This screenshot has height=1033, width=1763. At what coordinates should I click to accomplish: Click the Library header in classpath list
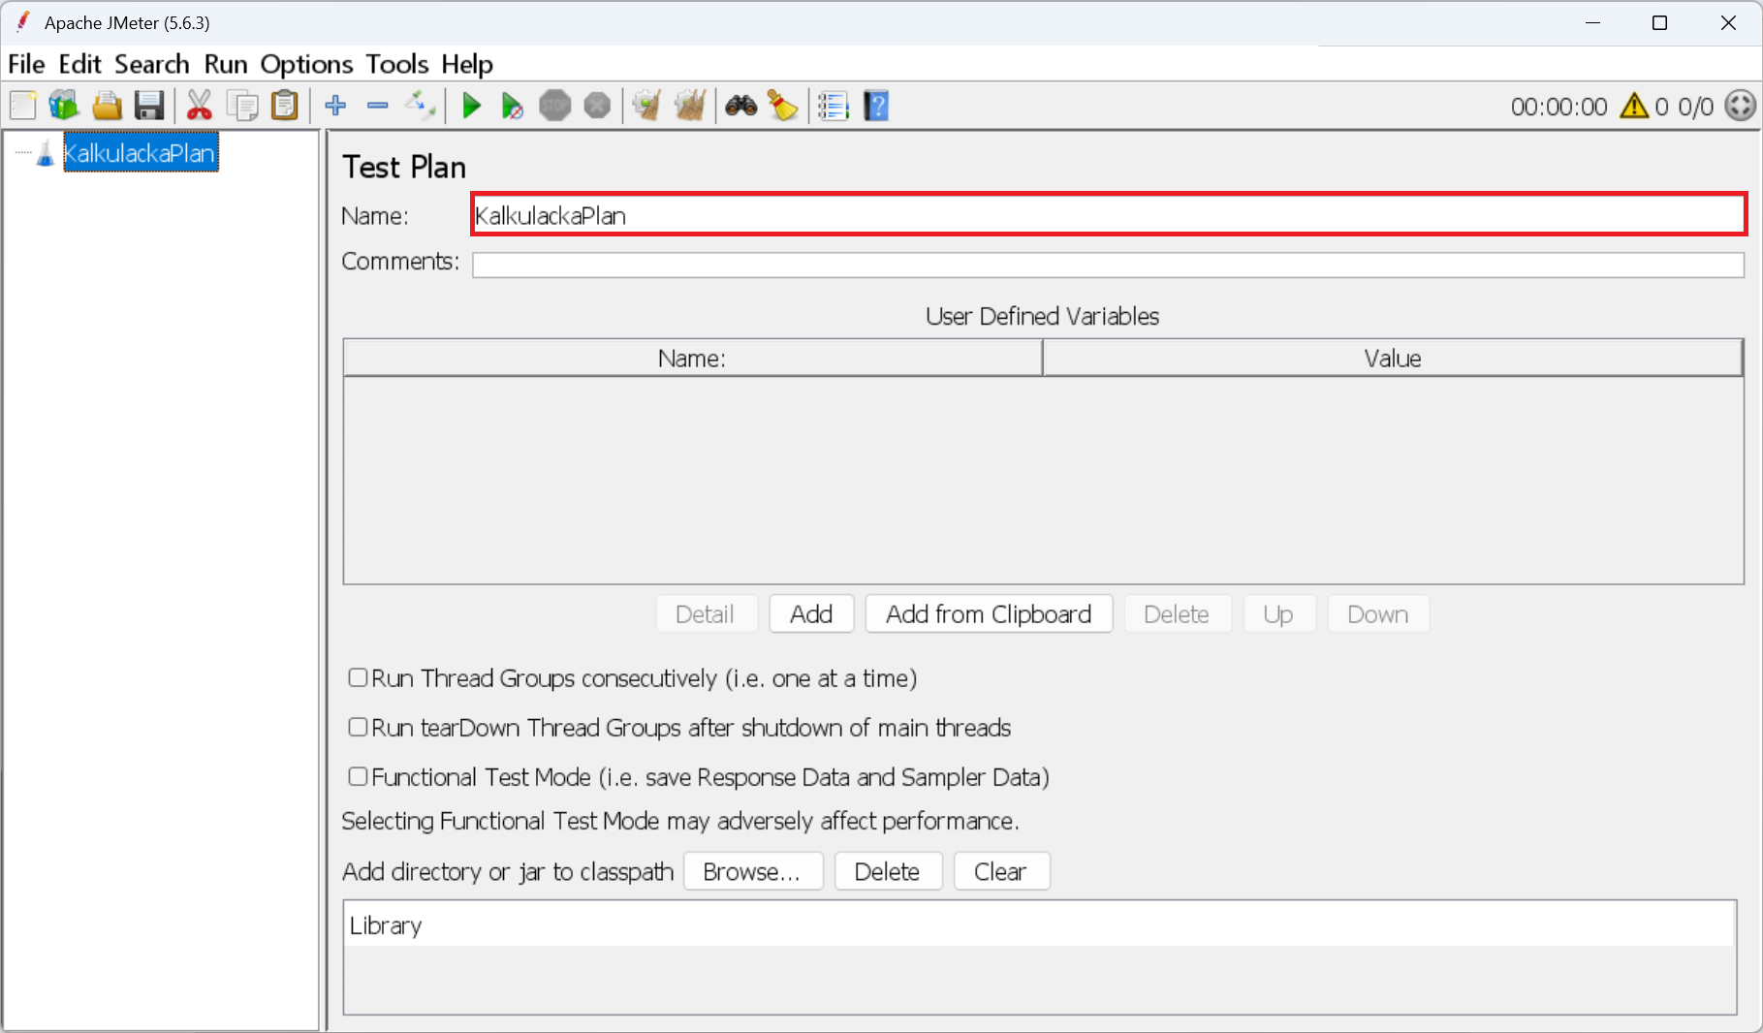point(1039,925)
